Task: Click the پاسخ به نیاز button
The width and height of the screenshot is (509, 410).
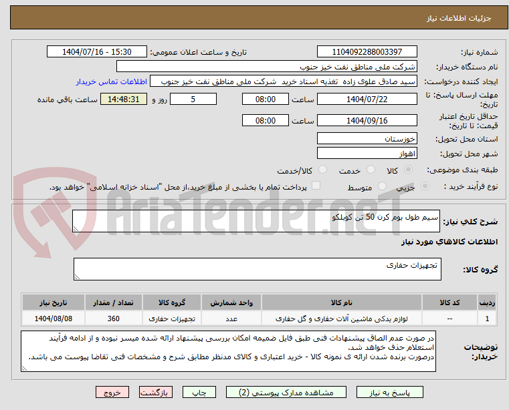Action: click(x=389, y=392)
